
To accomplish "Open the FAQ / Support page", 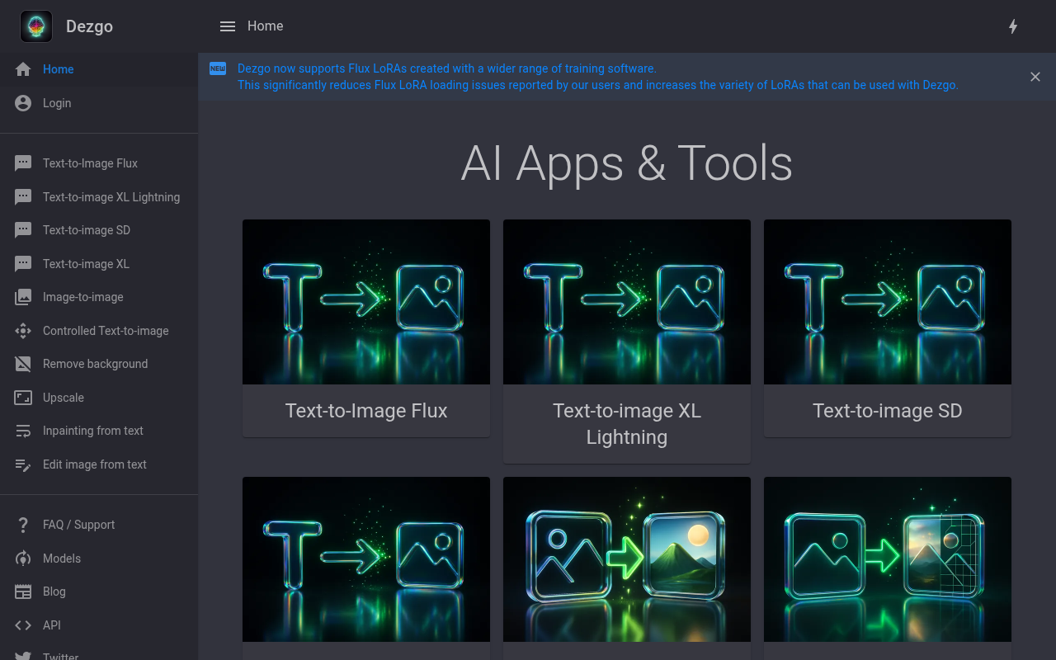I will [x=78, y=525].
